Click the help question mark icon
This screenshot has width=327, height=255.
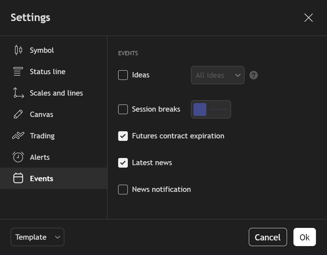[253, 75]
